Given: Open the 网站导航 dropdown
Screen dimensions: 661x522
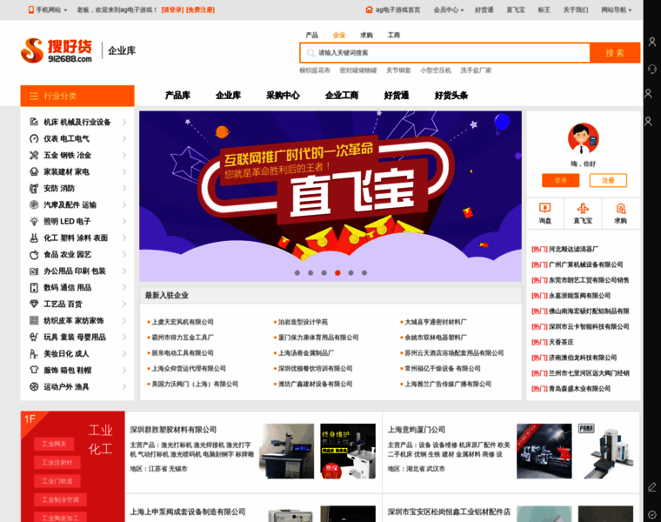Looking at the screenshot, I should 617,10.
